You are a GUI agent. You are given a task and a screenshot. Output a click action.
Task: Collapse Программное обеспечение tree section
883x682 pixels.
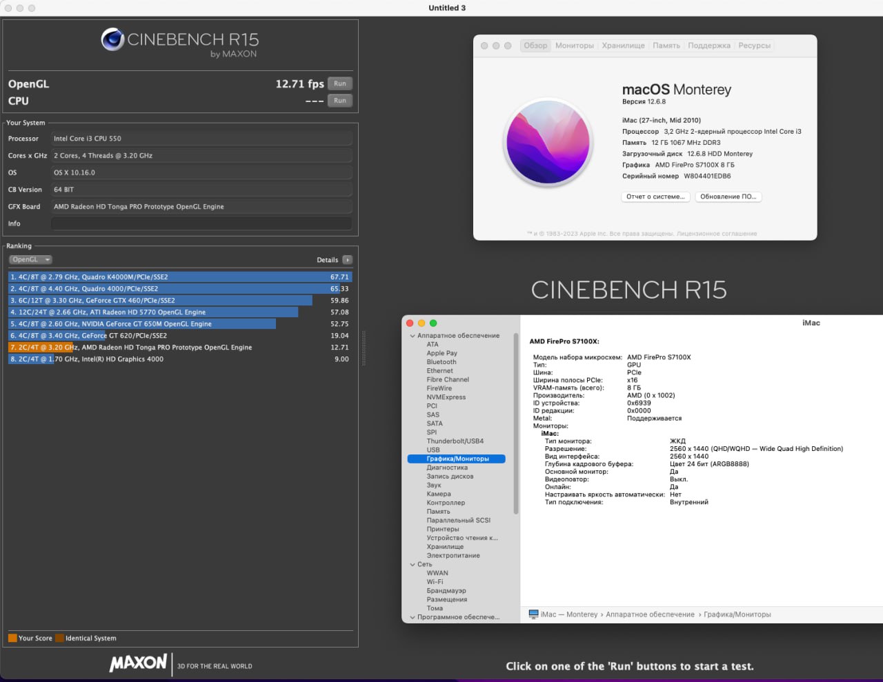pos(413,617)
